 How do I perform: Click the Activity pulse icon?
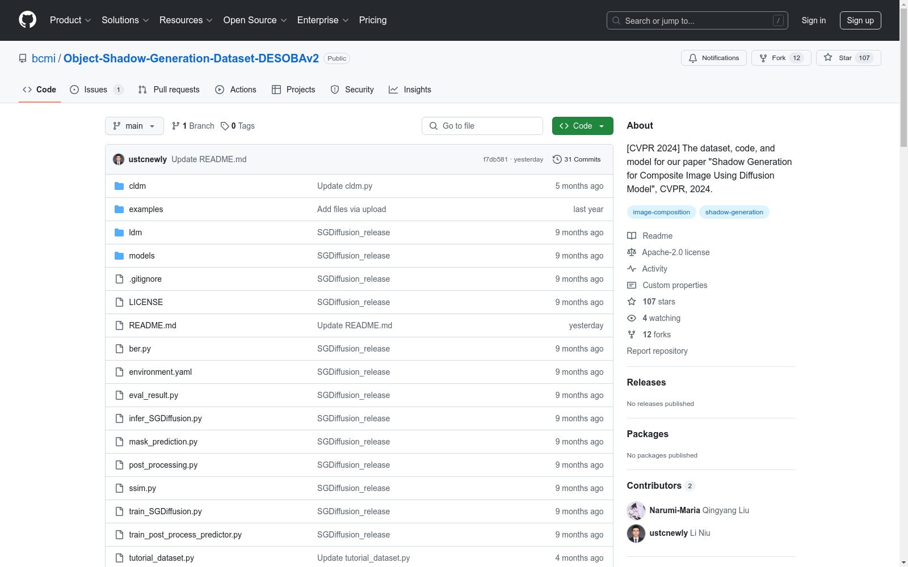point(632,269)
